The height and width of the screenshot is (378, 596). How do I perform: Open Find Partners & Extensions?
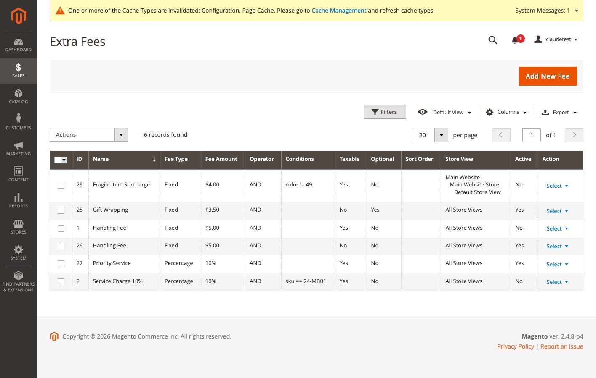[x=19, y=282]
